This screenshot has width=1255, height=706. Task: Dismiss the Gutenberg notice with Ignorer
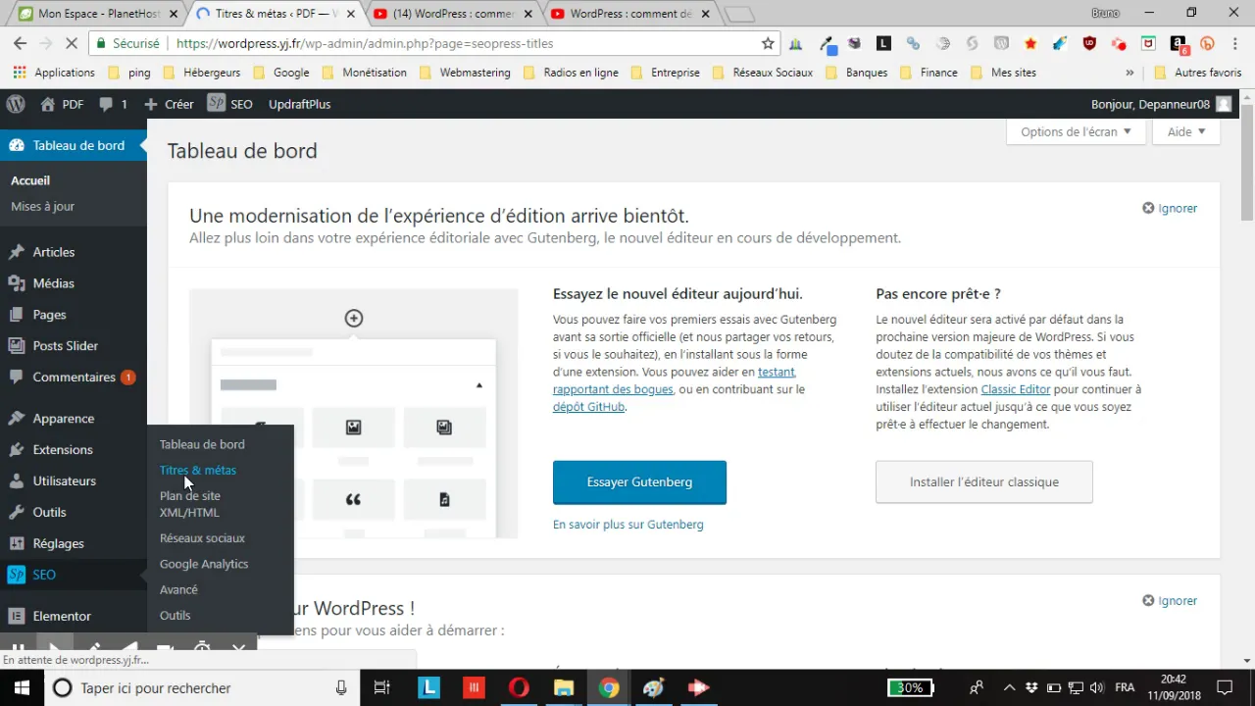coord(1170,208)
